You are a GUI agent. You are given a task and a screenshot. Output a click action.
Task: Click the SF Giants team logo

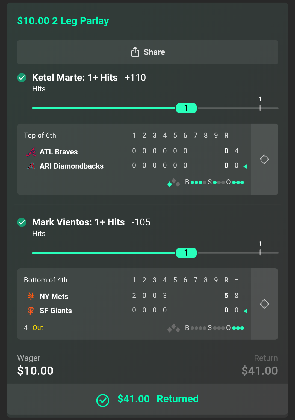[x=31, y=311]
